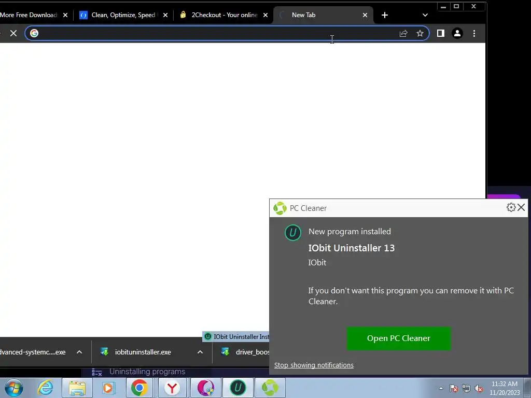Open PC Cleaner notification settings gear
The width and height of the screenshot is (531, 398).
pos(511,207)
